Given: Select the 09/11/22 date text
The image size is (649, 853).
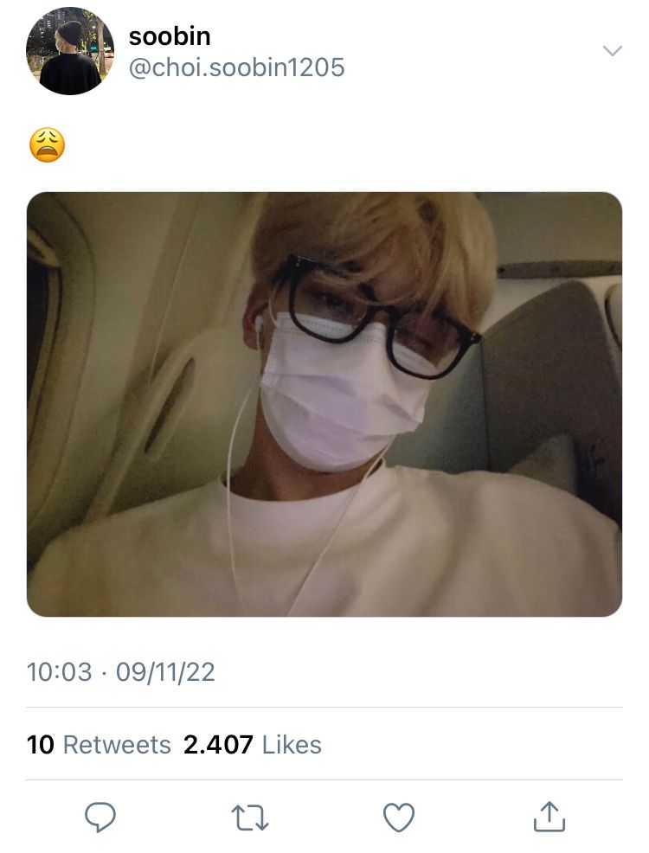Looking at the screenshot, I should pos(165,672).
